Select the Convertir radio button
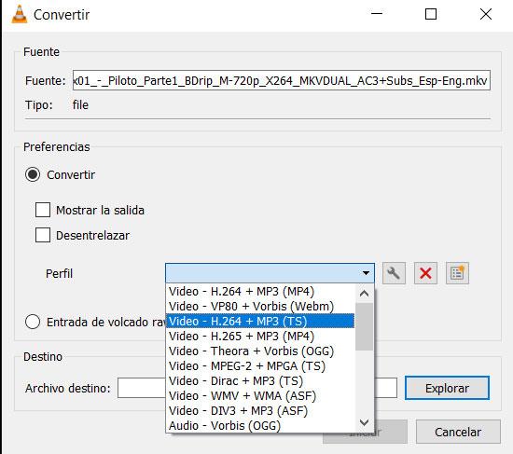Viewport: 513px width, 454px height. (33, 174)
